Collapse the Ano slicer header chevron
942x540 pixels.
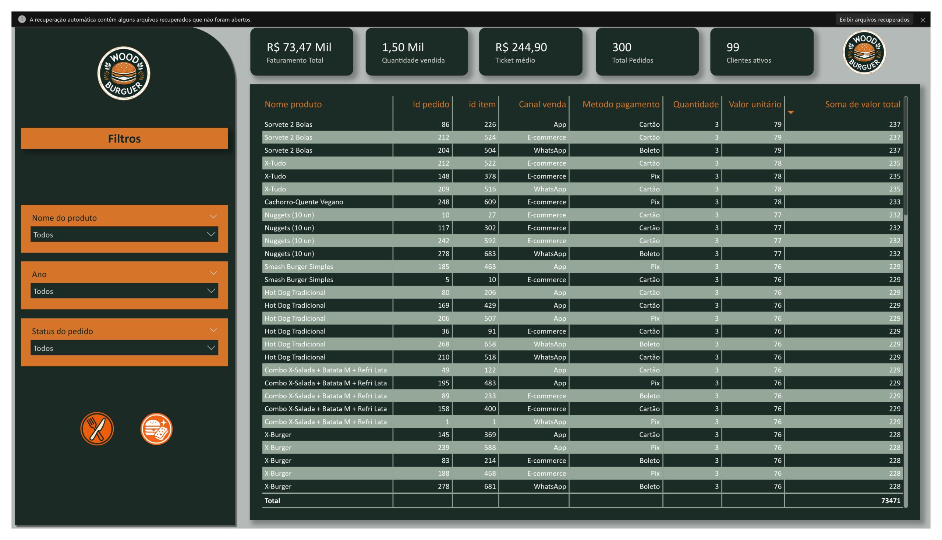click(x=213, y=273)
